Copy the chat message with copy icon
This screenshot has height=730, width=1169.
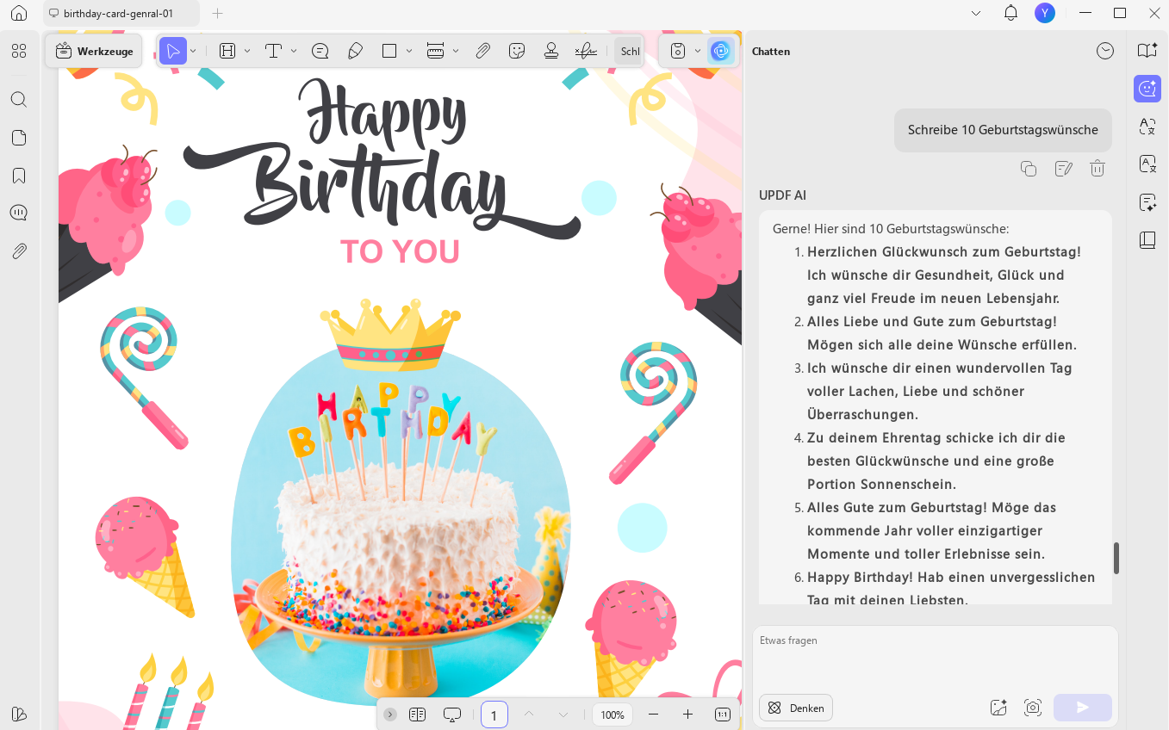[1028, 169]
